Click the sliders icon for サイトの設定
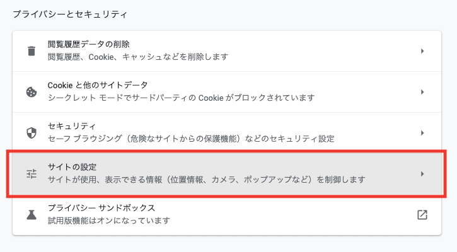Image resolution: width=457 pixels, height=252 pixels. [32, 174]
